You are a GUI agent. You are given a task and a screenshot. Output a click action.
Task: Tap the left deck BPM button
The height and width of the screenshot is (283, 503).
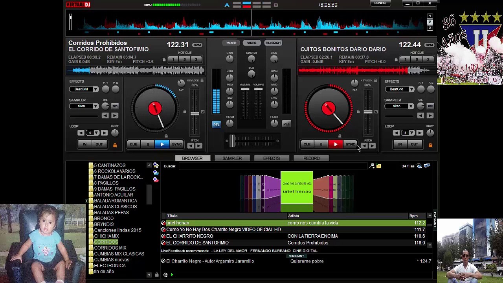tap(197, 45)
